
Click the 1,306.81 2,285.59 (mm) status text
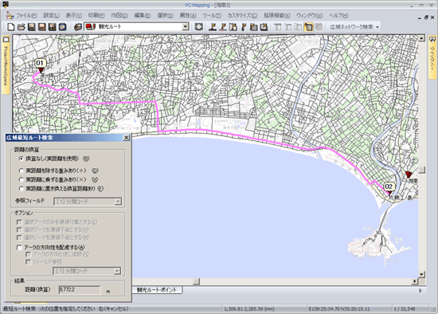click(x=249, y=309)
